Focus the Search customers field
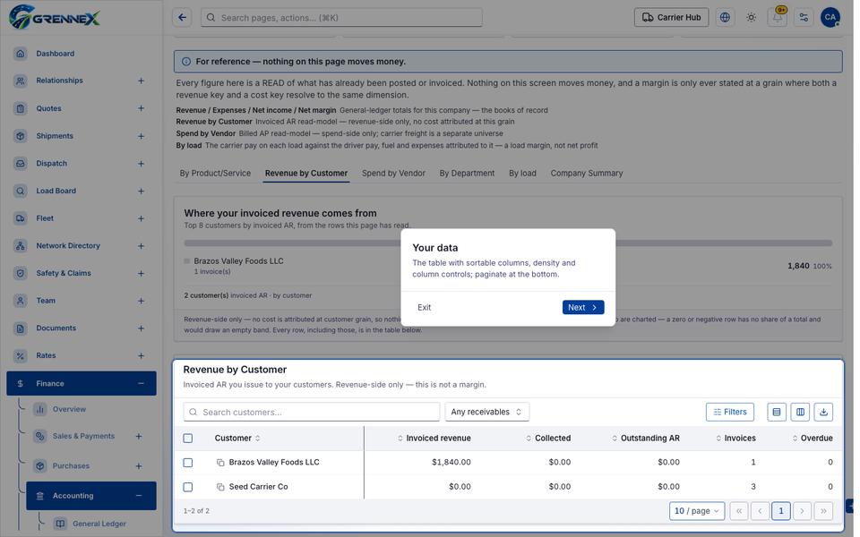Image resolution: width=860 pixels, height=537 pixels. pos(312,412)
